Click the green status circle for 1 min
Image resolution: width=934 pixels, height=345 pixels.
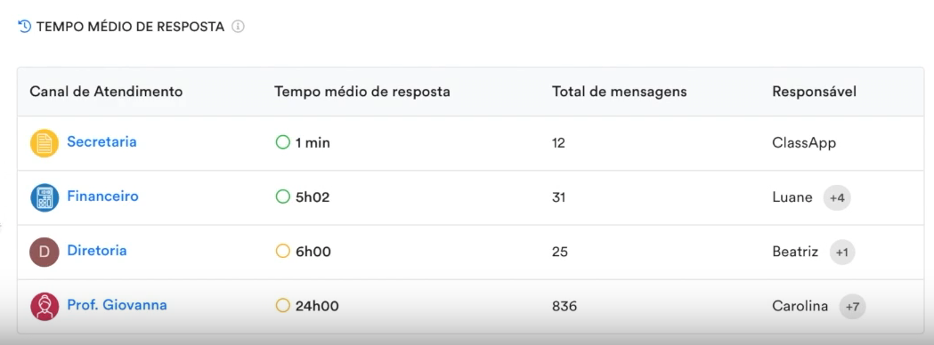tap(283, 143)
